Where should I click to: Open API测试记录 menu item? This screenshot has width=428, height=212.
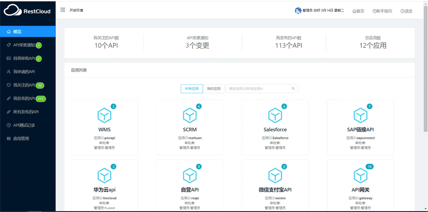pos(28,125)
